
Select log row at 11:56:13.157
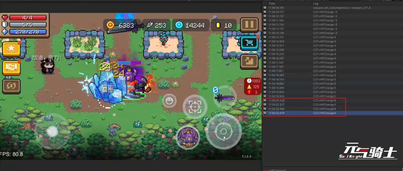point(333,29)
